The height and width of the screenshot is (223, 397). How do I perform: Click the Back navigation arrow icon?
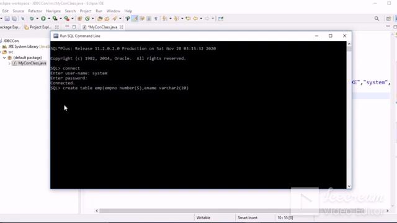(x=195, y=19)
